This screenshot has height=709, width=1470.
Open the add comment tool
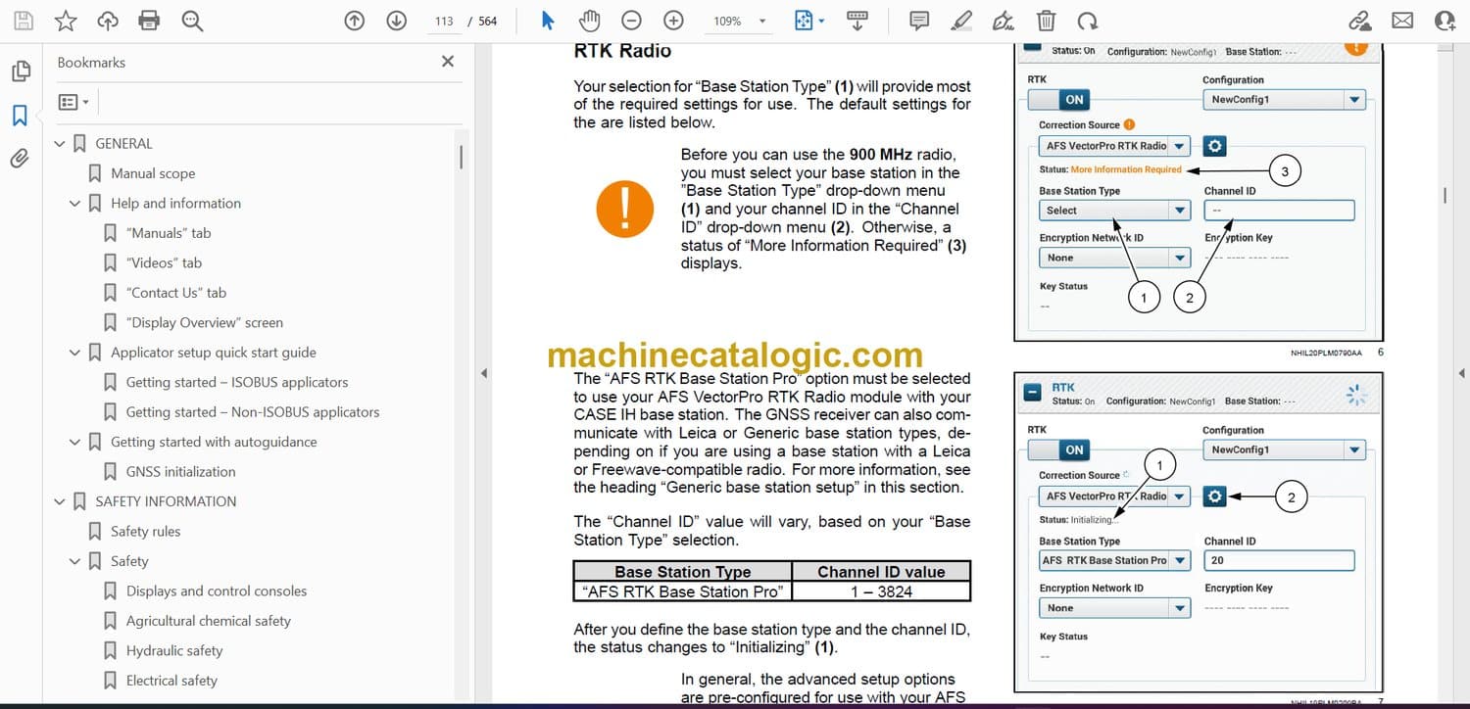click(918, 21)
